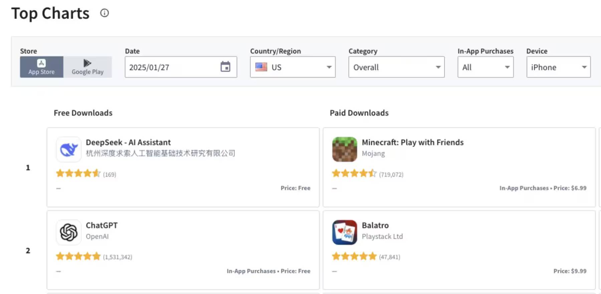Click Balatro Price: $9.99 text
The image size is (601, 294).
pyautogui.click(x=570, y=271)
